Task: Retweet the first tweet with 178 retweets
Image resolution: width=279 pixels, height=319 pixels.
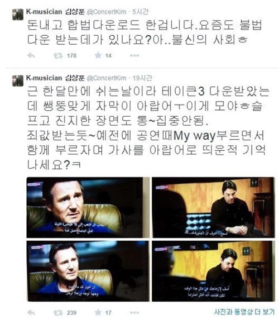Action: (58, 55)
